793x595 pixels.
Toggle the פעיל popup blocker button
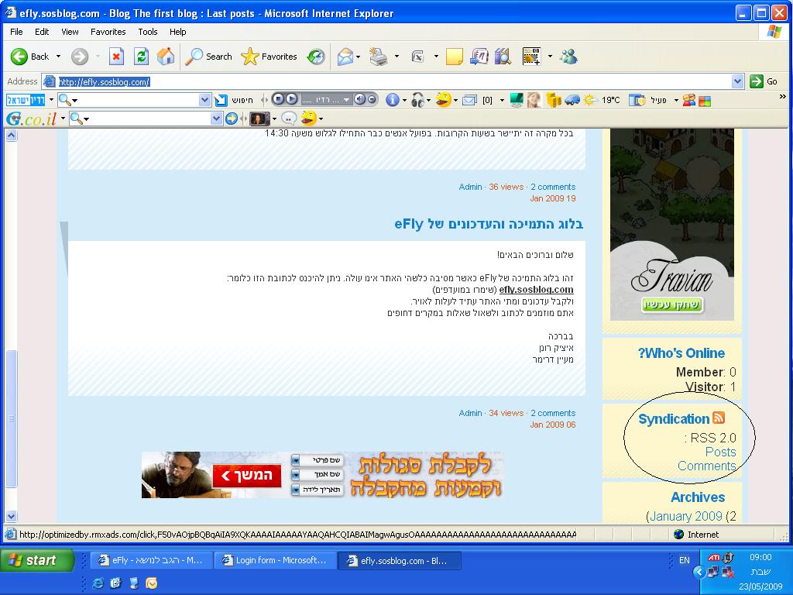[x=650, y=100]
